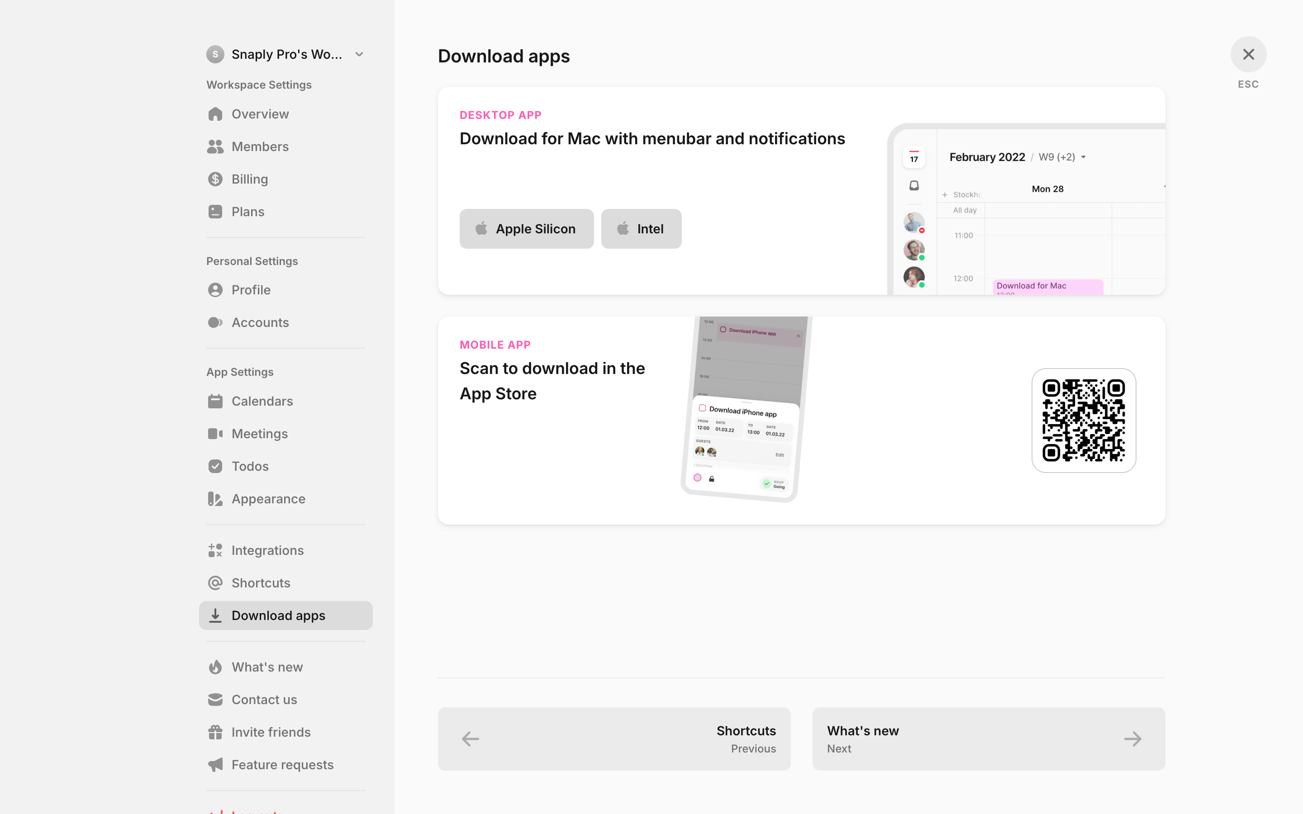Click the 'App Settings' section heading

[x=240, y=372]
